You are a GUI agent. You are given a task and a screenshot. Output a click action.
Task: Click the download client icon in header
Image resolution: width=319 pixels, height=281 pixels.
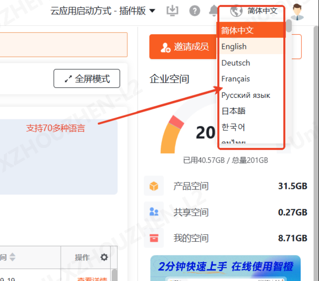click(x=172, y=11)
